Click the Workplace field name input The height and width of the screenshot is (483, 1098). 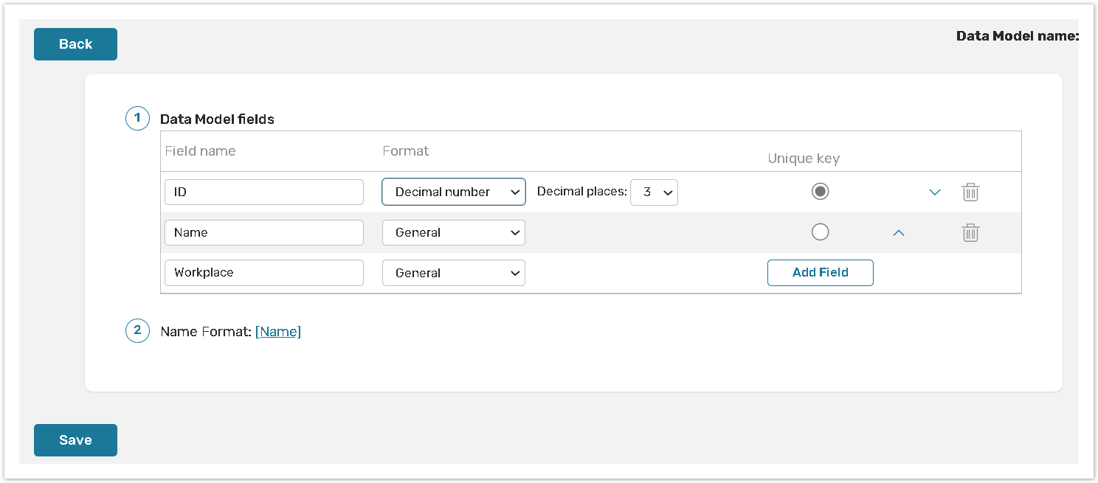263,273
